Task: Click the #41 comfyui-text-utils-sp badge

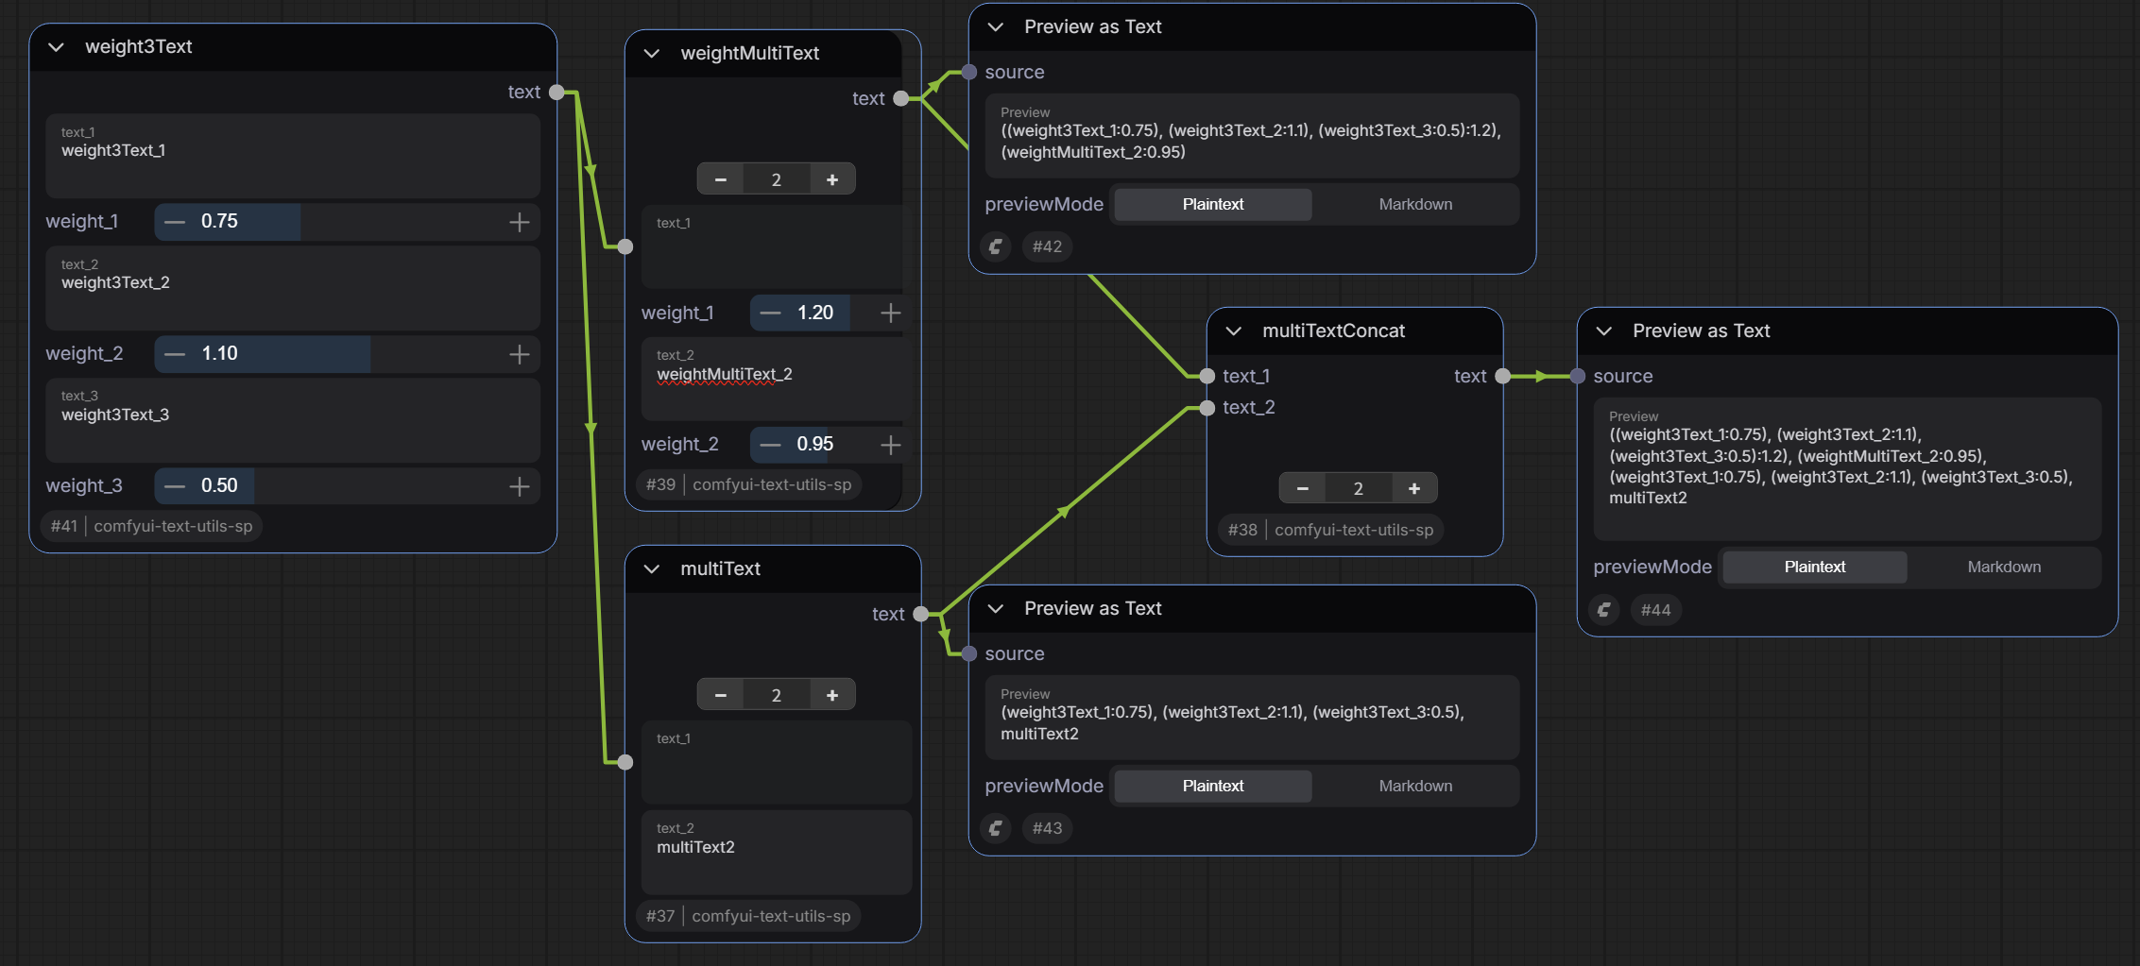Action: [x=152, y=526]
